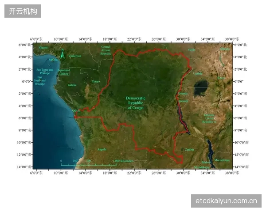The height and width of the screenshot is (212, 266).
Task: Select the Kenya label
Action: pyautogui.click(x=221, y=78)
